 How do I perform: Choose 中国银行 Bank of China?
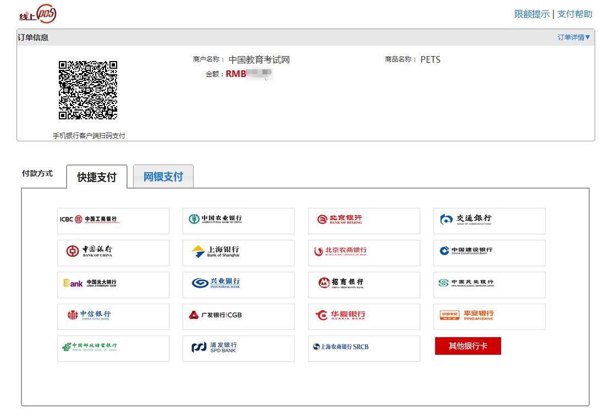(113, 253)
